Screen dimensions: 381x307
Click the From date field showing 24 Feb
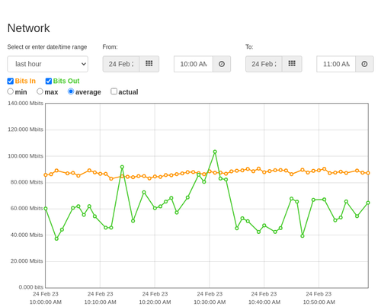click(121, 64)
